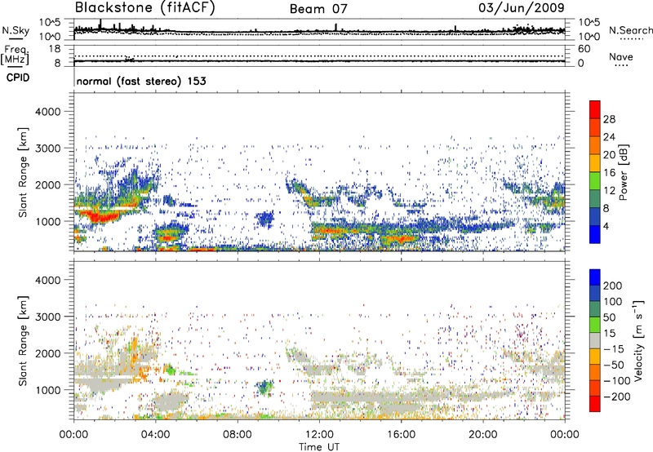653x452 pixels.
Task: Click the strong red echo patch near 01:00 in the power panel
Action: (98, 217)
